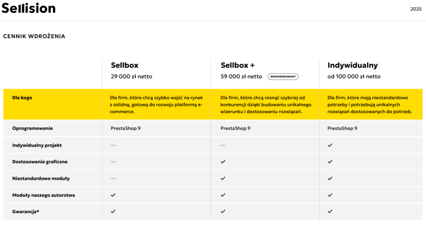This screenshot has width=426, height=226.
Task: Click the 29 000 zł netto price
Action: [x=131, y=77]
